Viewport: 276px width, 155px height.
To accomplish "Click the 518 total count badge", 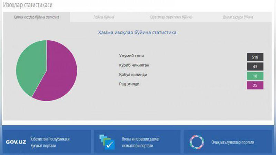I will coord(255,57).
